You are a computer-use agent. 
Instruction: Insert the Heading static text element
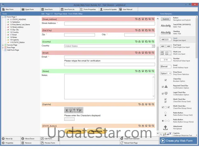[x=177, y=33]
